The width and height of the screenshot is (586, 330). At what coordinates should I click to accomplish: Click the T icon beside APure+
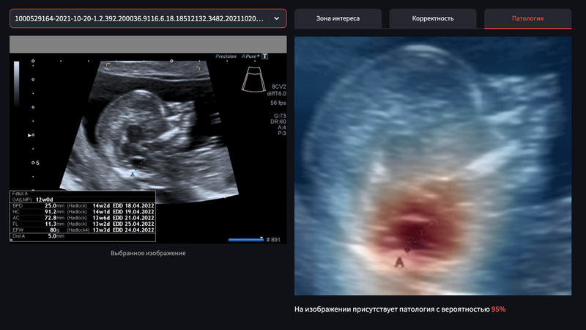[x=264, y=56]
